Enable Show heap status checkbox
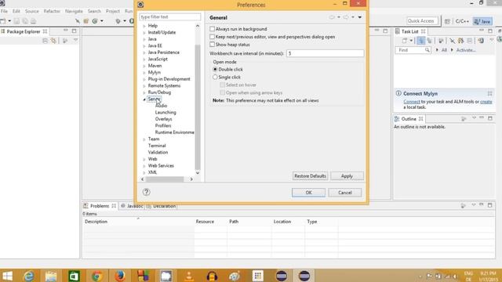The image size is (502, 282). point(212,45)
